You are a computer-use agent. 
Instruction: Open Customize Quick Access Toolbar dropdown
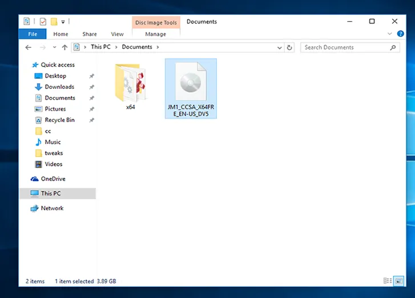click(62, 22)
